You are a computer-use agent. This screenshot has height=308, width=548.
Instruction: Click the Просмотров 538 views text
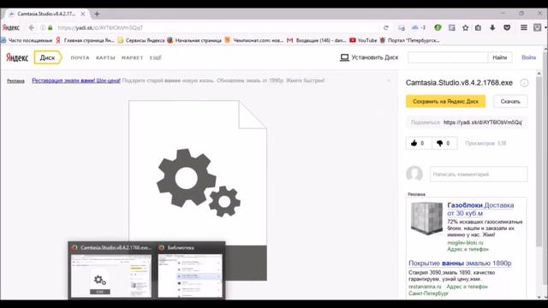[x=485, y=143]
